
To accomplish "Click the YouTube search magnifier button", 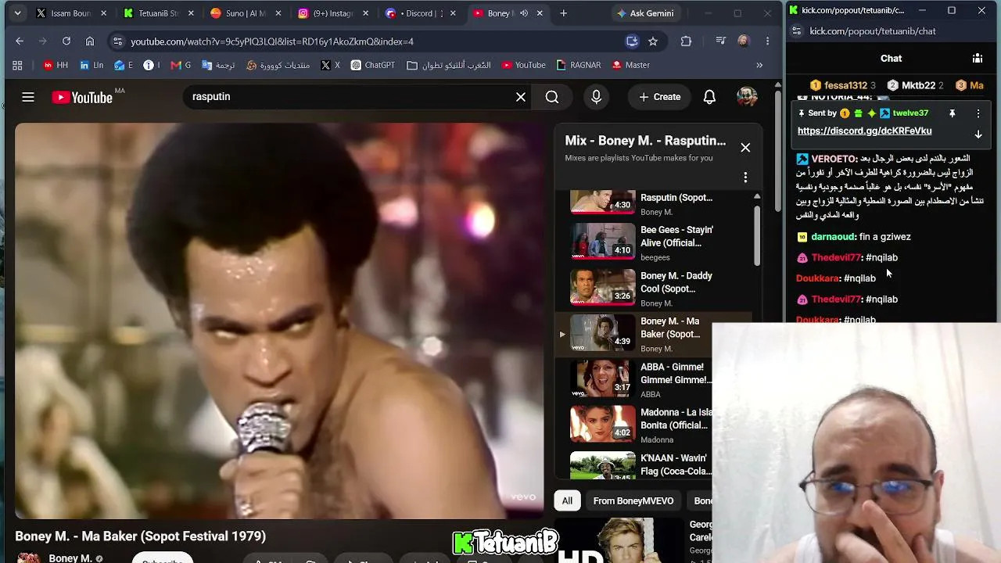I will click(552, 97).
